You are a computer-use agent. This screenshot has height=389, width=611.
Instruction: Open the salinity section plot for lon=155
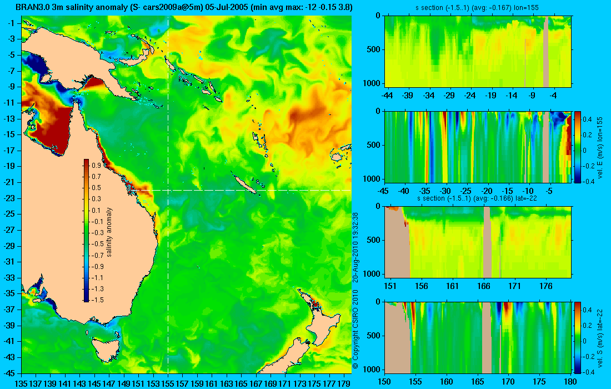(x=478, y=52)
